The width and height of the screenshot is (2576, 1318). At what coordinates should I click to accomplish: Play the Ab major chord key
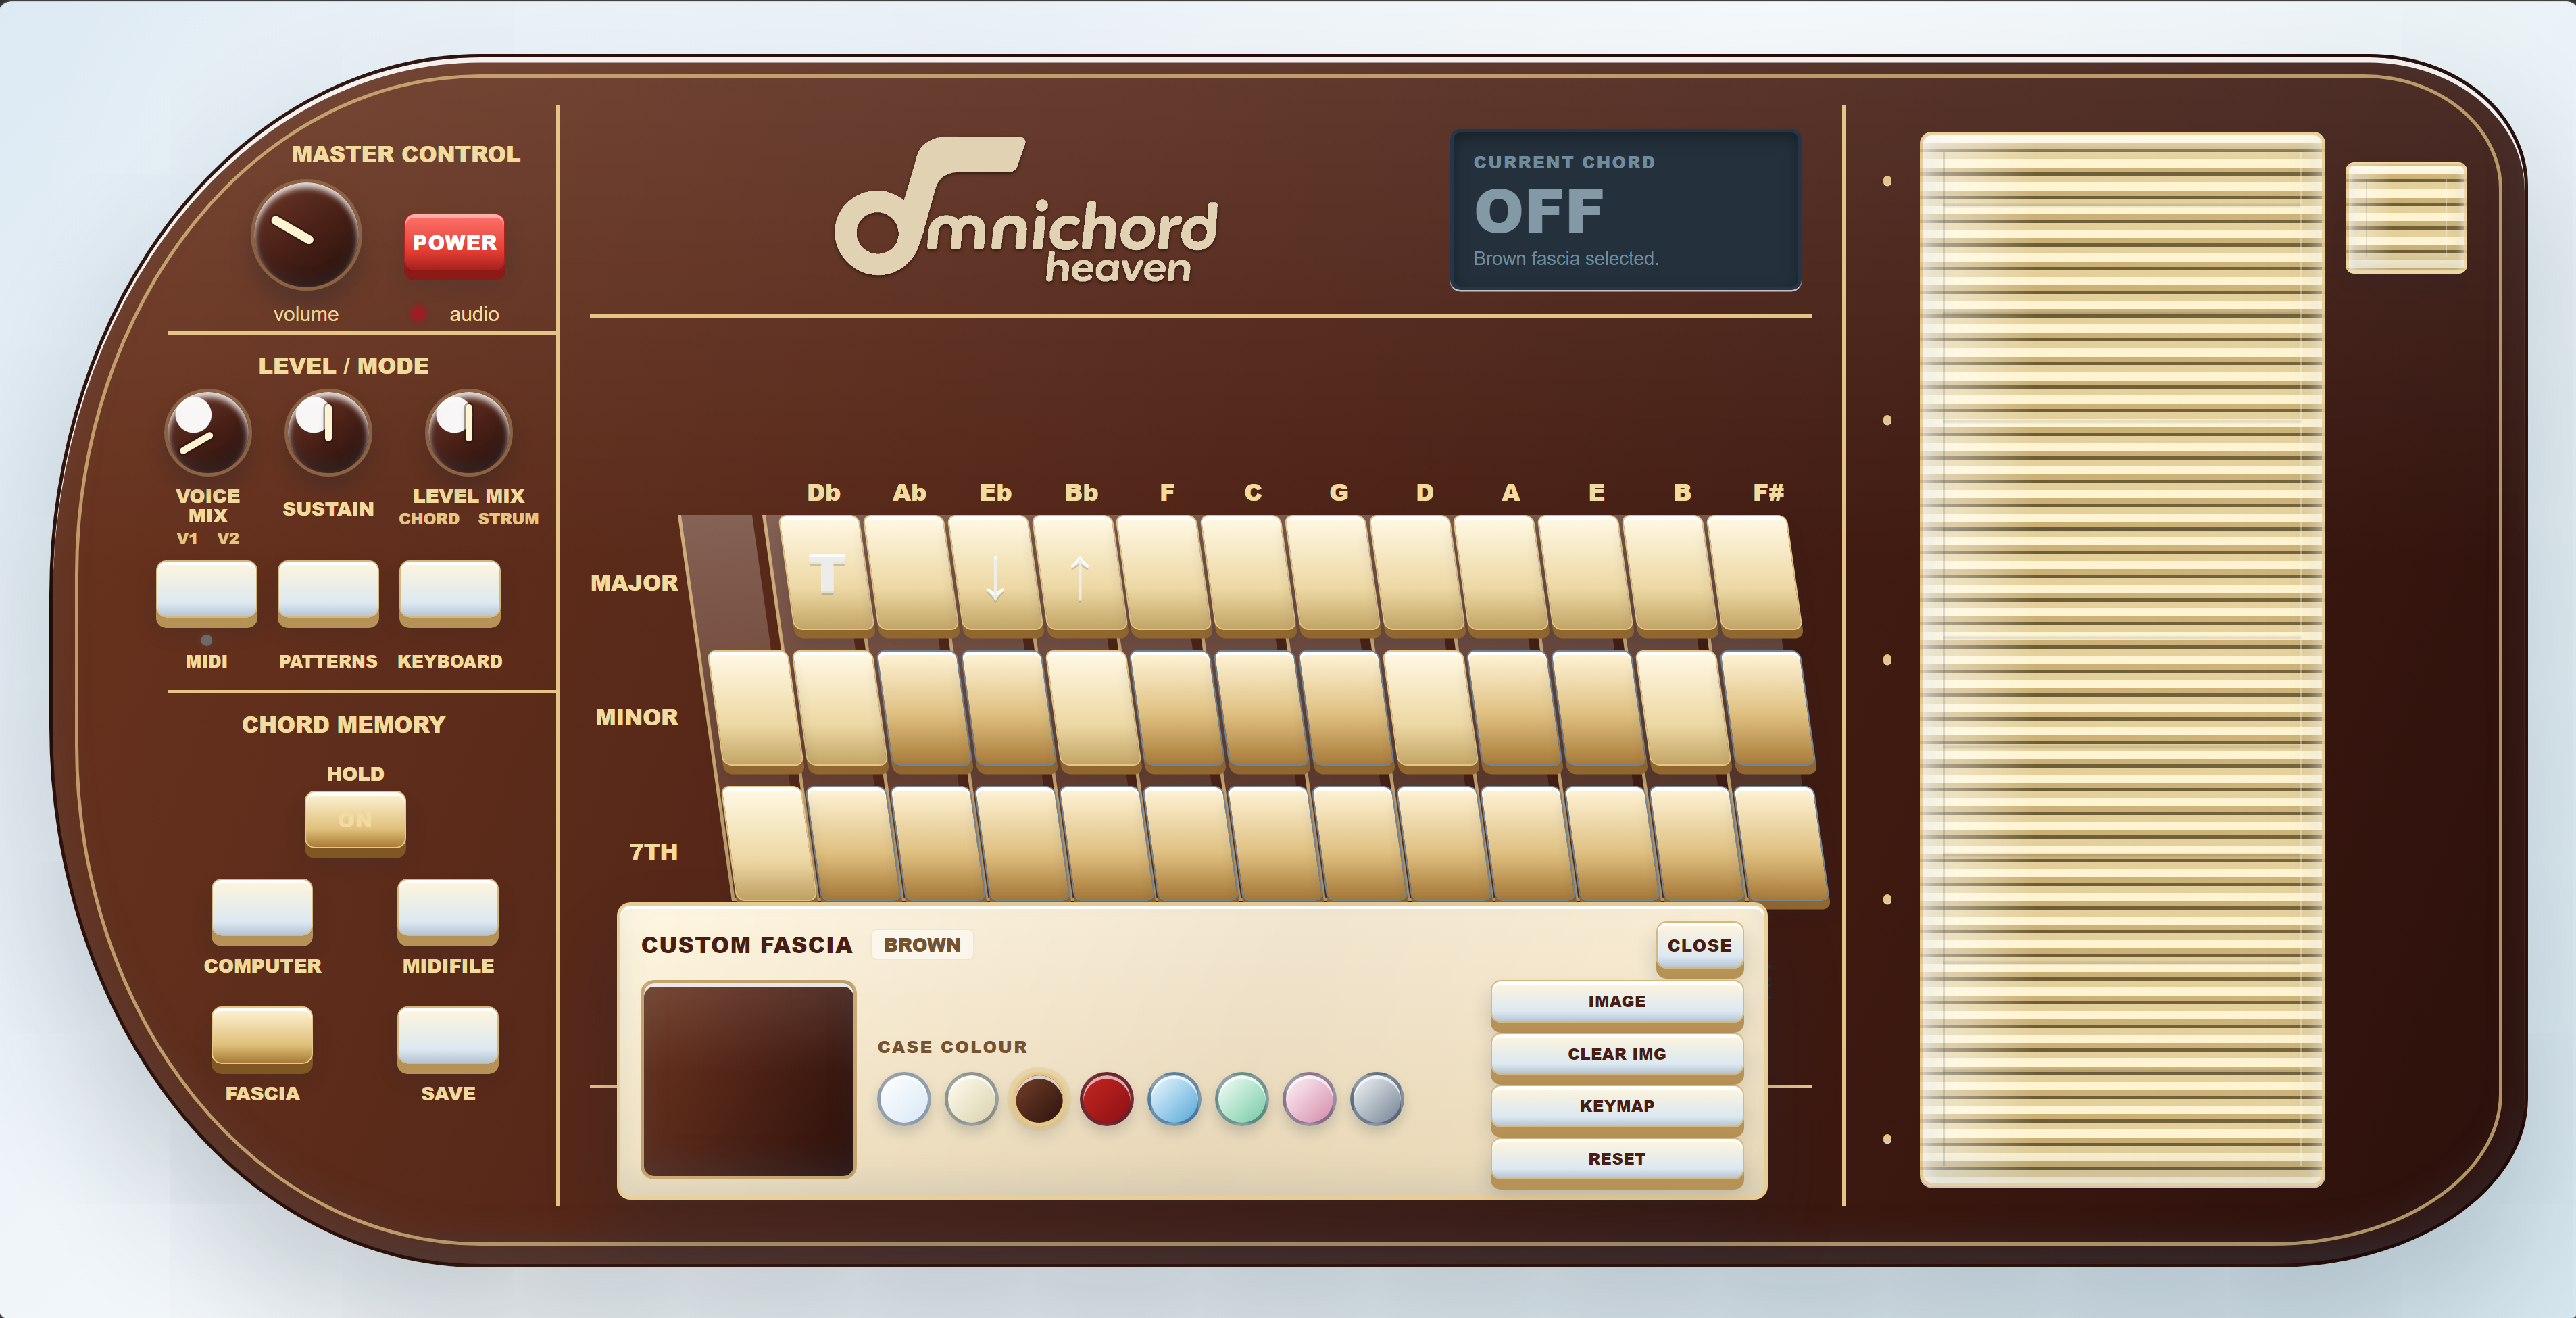click(x=912, y=575)
